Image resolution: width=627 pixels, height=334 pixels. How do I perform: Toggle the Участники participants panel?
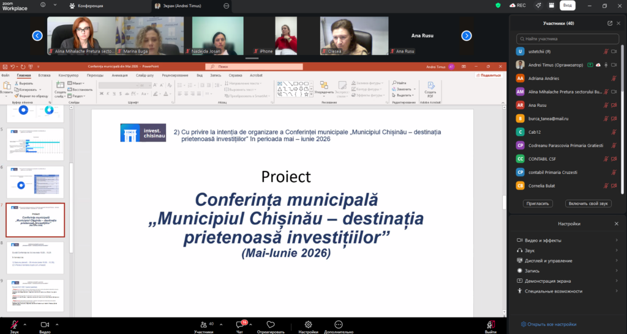203,324
